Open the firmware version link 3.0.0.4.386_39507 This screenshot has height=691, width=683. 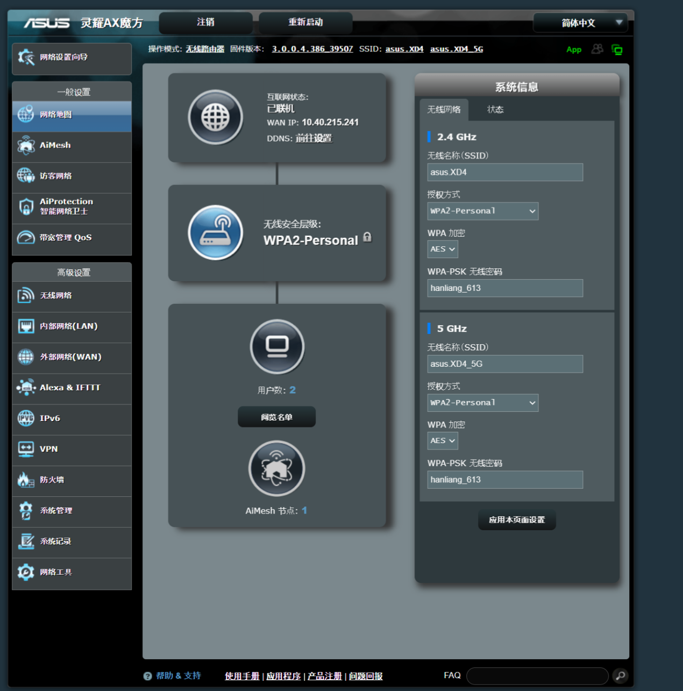pos(312,49)
